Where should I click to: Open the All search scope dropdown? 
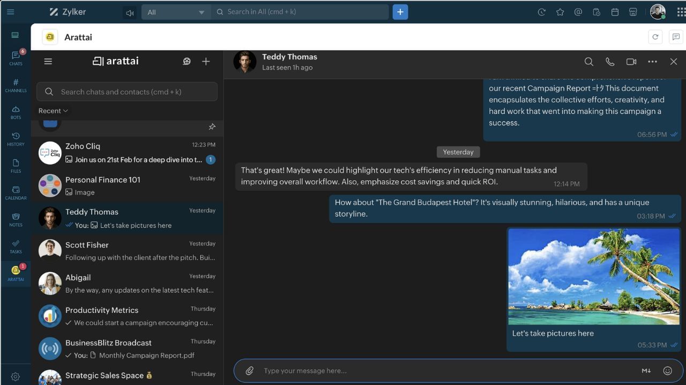[x=176, y=12]
